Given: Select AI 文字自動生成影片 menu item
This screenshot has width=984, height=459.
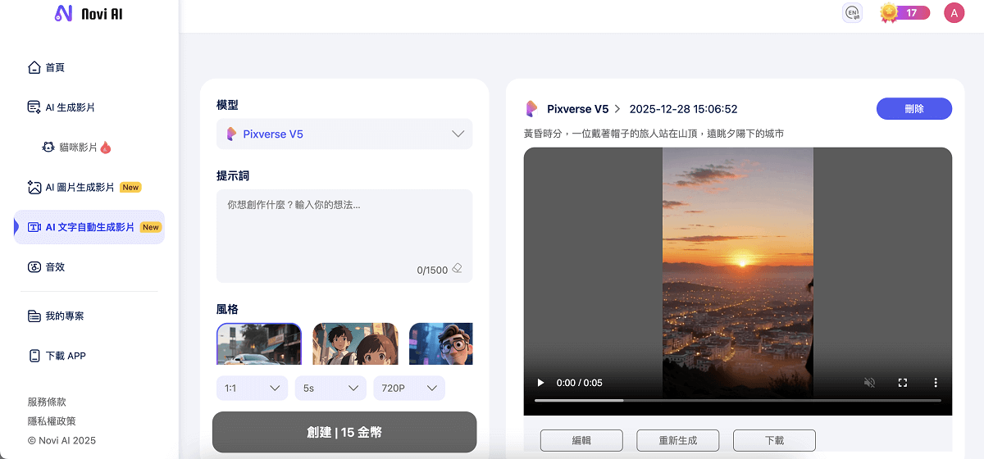Looking at the screenshot, I should tap(89, 227).
